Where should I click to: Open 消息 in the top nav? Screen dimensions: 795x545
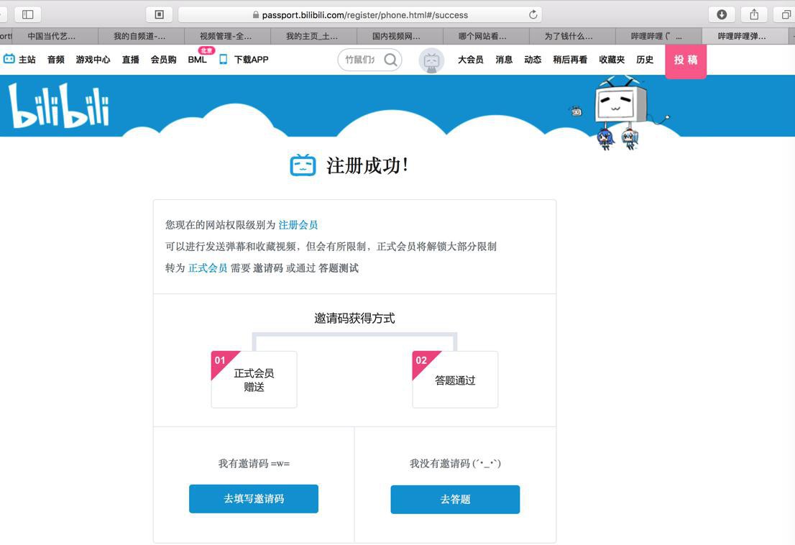tap(504, 59)
